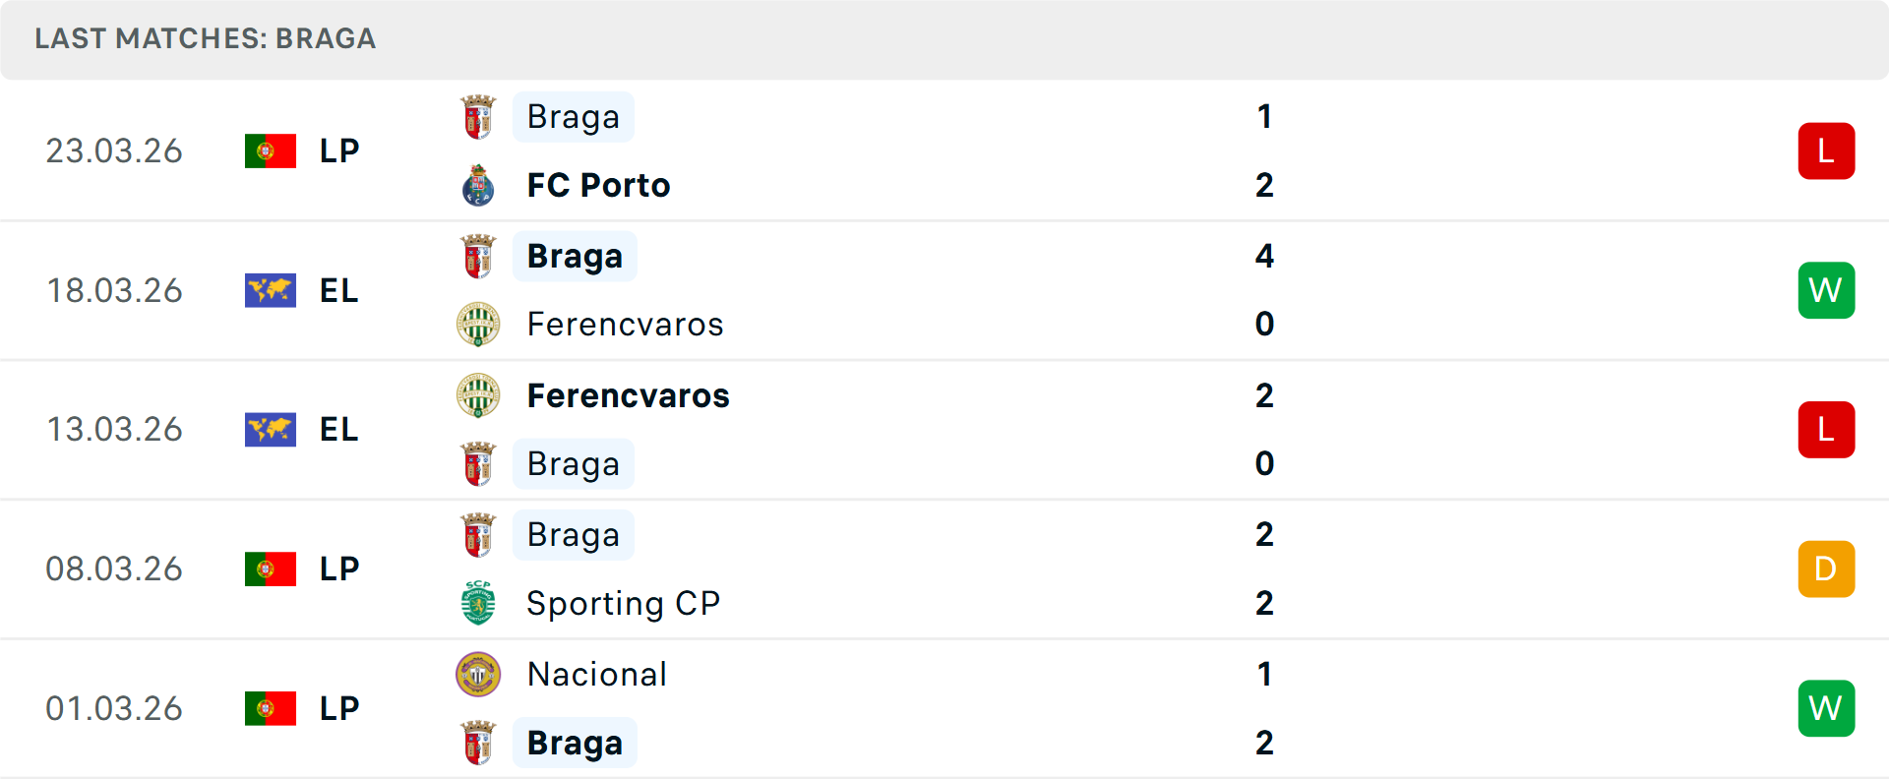Click the green W badge for 18.03.26 match
Image resolution: width=1889 pixels, height=779 pixels.
(x=1826, y=290)
